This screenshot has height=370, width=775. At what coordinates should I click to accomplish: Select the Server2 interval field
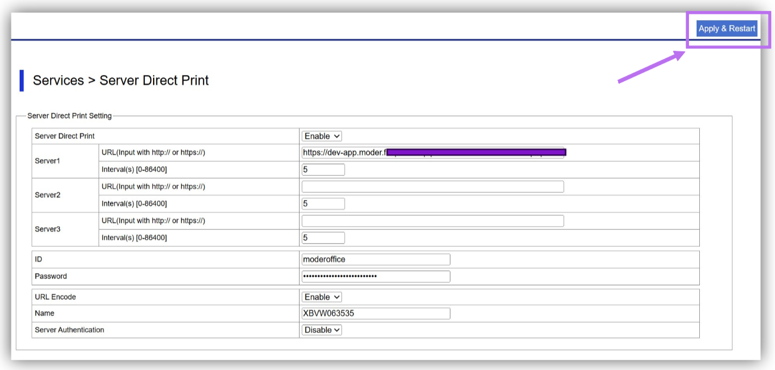click(323, 204)
